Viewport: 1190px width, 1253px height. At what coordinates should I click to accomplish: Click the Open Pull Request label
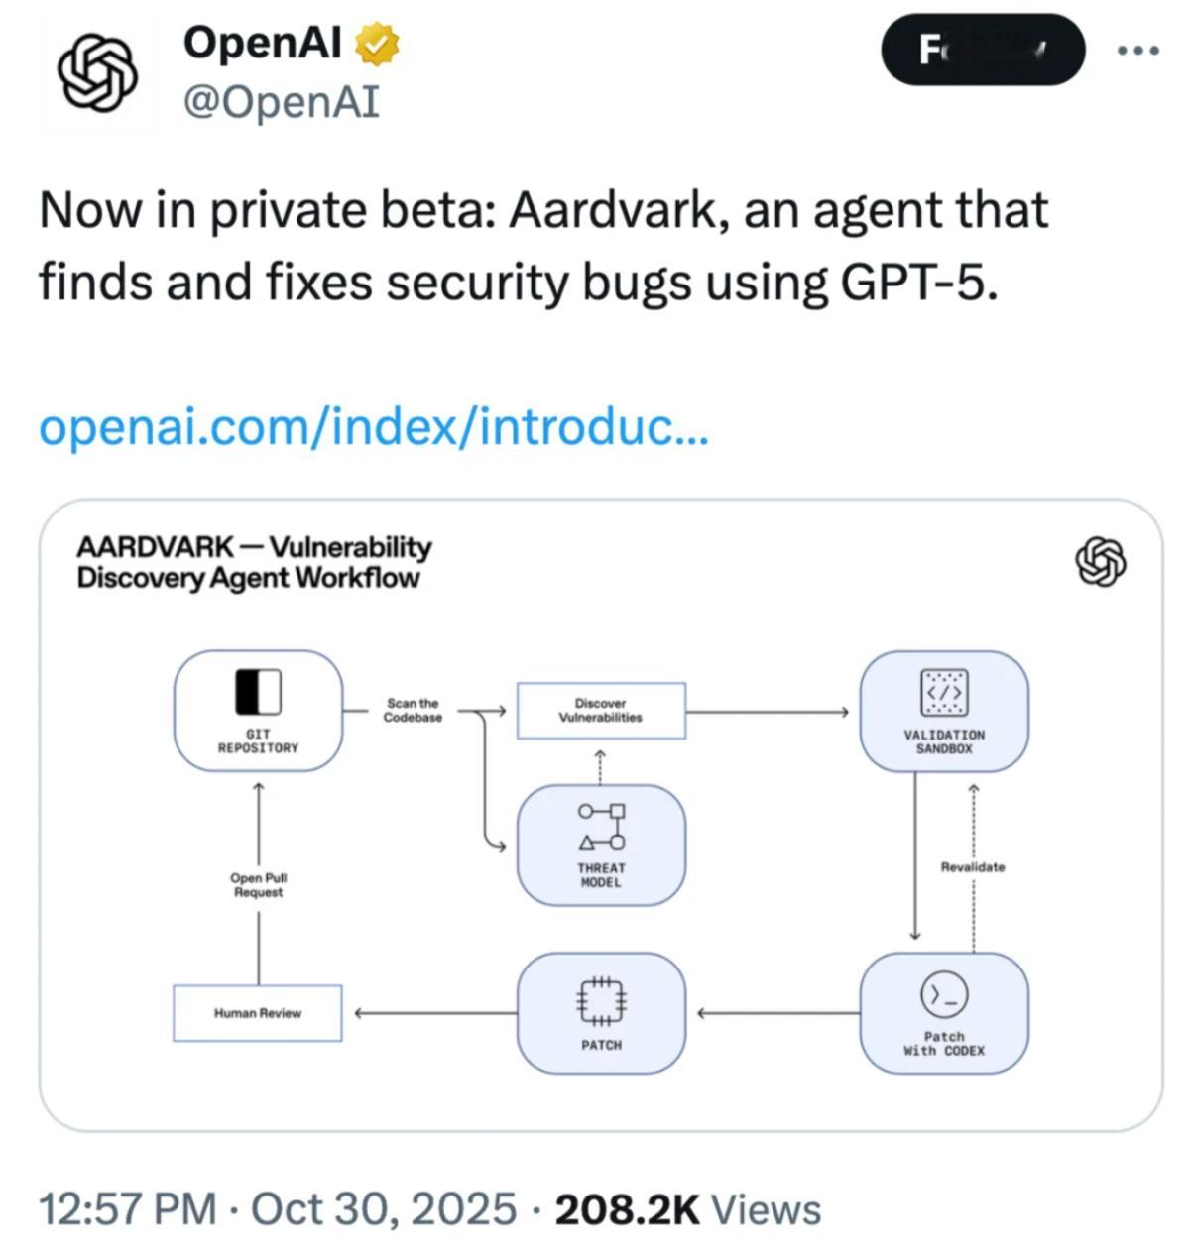258,884
